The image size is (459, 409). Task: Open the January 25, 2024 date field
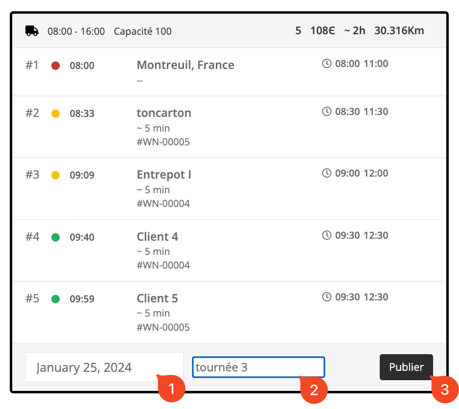[104, 367]
